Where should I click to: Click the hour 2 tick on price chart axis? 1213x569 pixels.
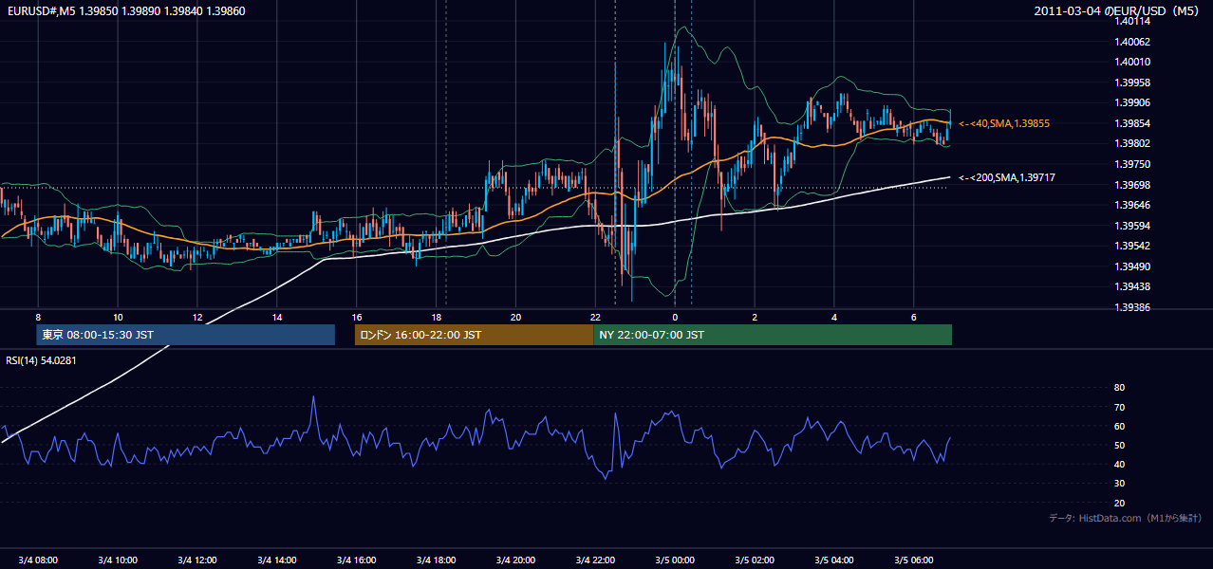[x=755, y=317]
